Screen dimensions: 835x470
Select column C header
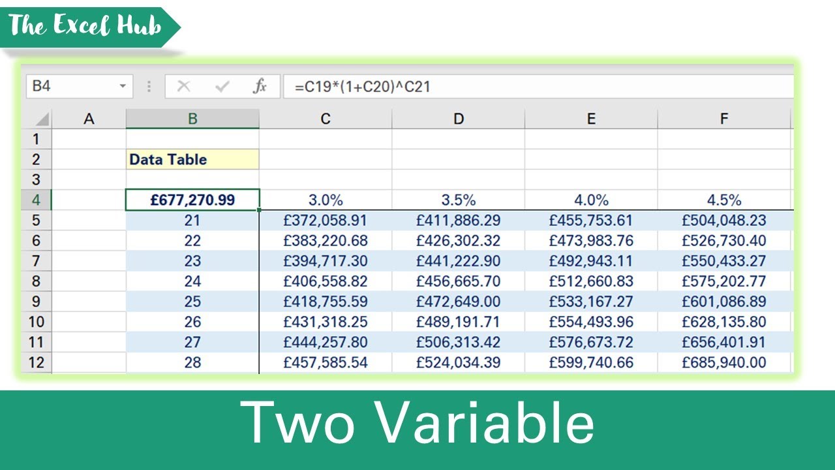pos(326,119)
